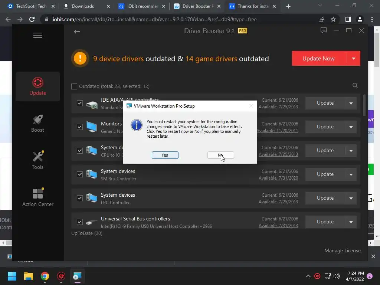Uncheck the SM Bus Controller row
Viewport: 380px width, 285px height.
click(80, 174)
